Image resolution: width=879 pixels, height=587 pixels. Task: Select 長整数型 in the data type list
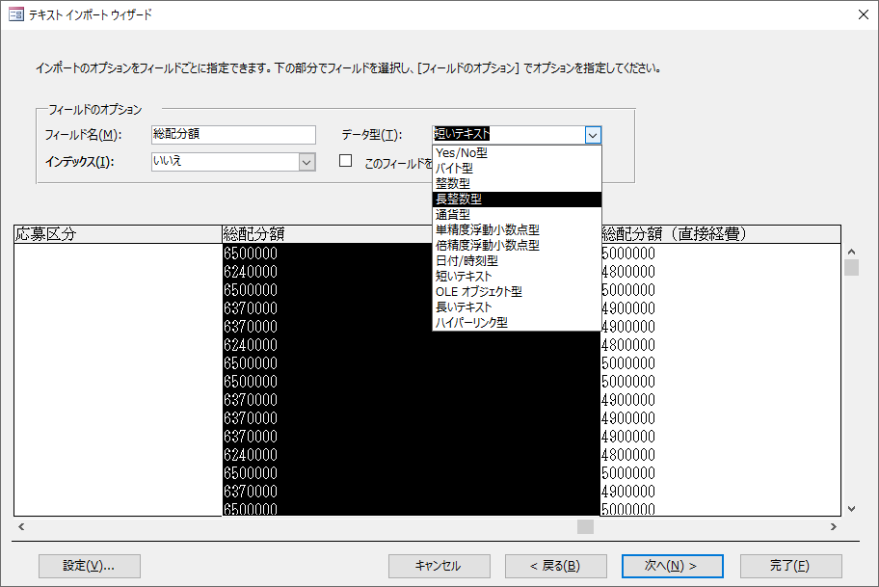coord(517,199)
